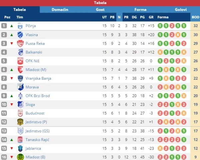
Task: Click the Tanasko Rajić pink crest
Action: (x=20, y=140)
